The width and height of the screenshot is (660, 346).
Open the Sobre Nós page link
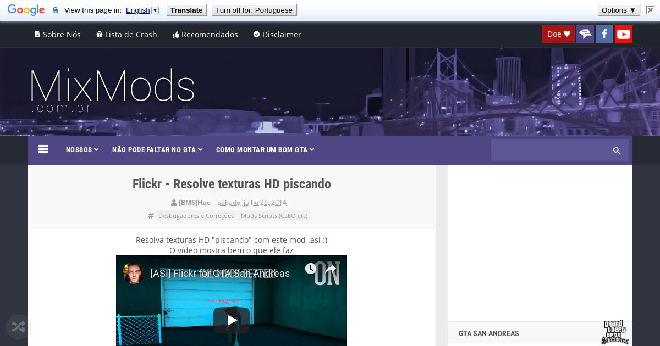(58, 34)
